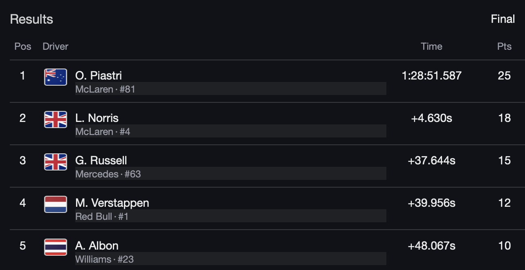Click the Pos column header
The width and height of the screenshot is (525, 270).
(23, 46)
